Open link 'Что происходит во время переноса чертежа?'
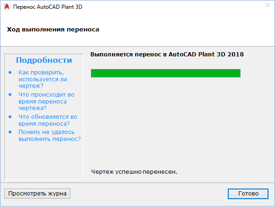The image size is (275, 207). click(x=46, y=101)
